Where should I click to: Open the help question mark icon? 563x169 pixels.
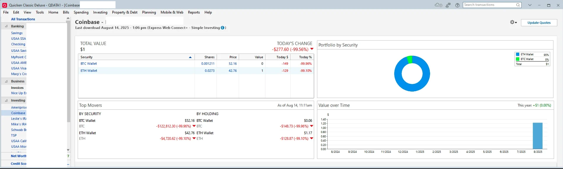click(457, 5)
